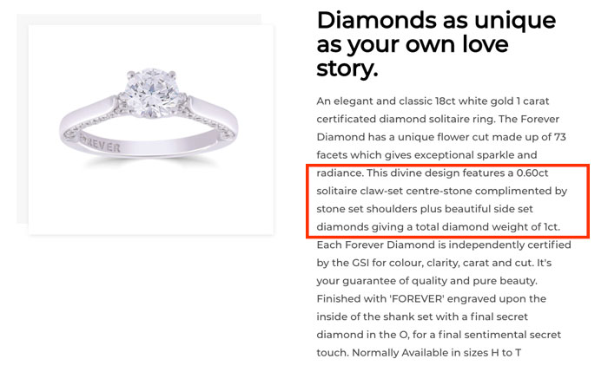Click the line 'certificated diamond solitaire ring'
The image size is (608, 372).
[406, 119]
